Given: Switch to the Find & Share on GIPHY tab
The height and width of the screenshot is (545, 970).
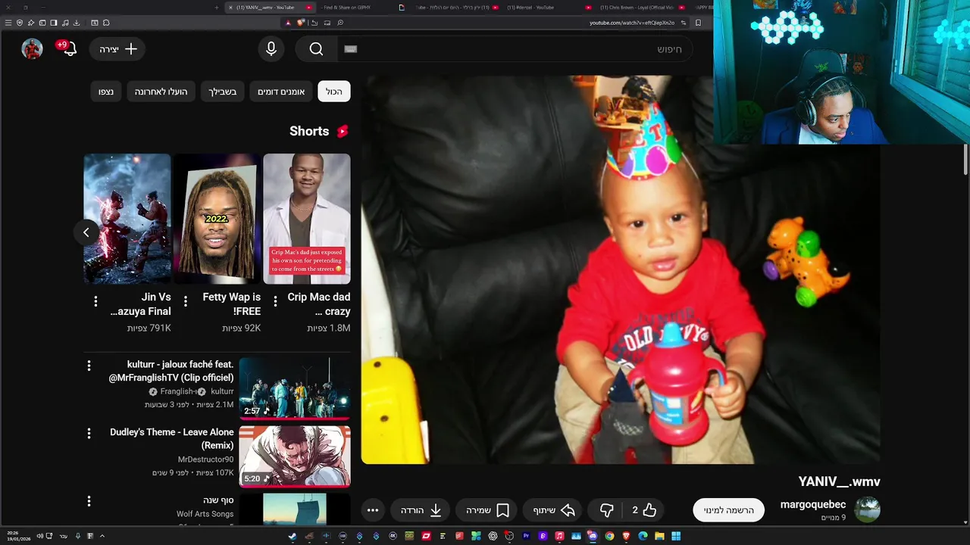Looking at the screenshot, I should click(347, 8).
